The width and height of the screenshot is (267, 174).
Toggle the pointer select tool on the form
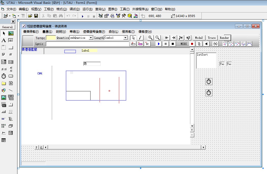tap(133, 38)
